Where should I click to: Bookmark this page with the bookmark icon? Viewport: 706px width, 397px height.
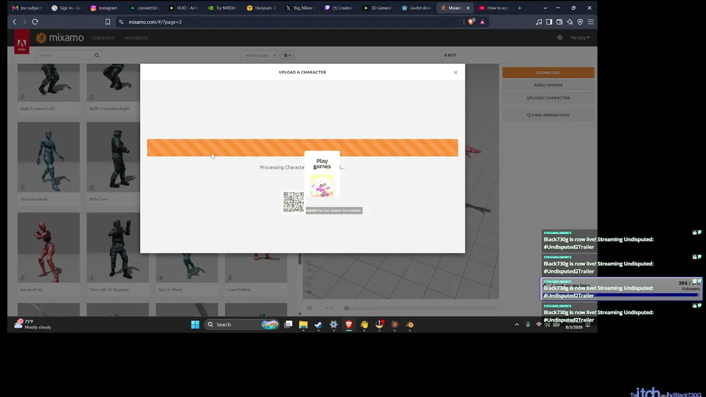[x=108, y=22]
